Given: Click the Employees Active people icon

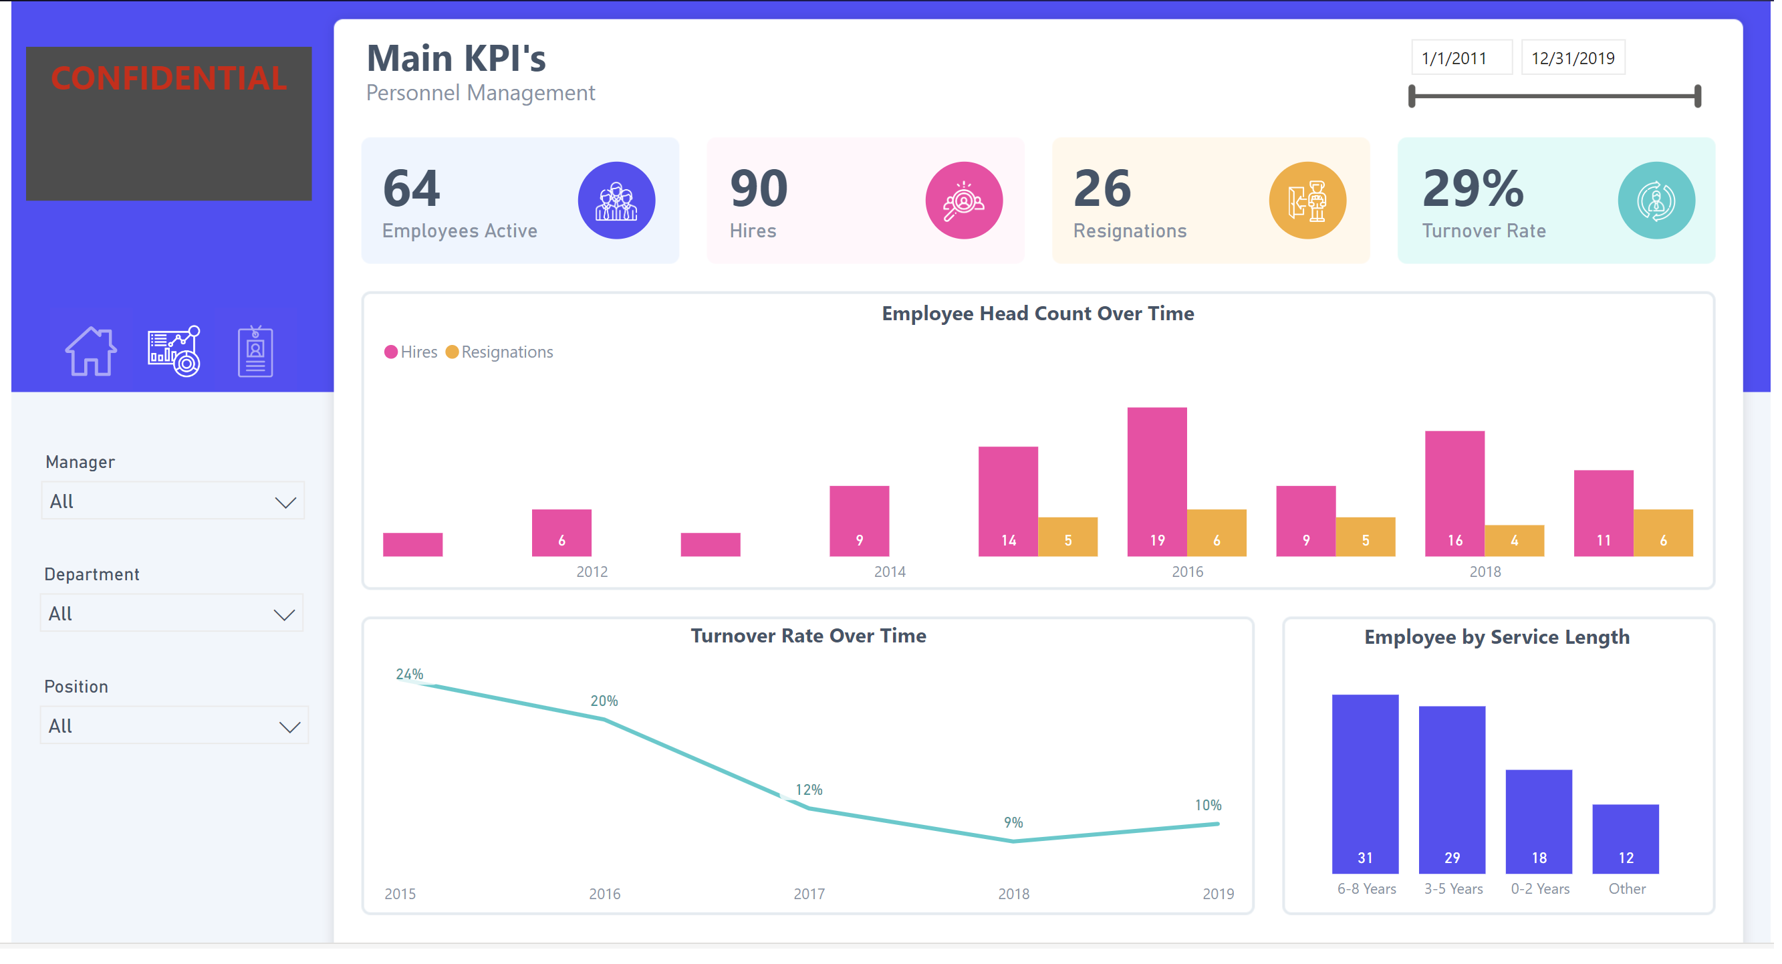Looking at the screenshot, I should (616, 201).
